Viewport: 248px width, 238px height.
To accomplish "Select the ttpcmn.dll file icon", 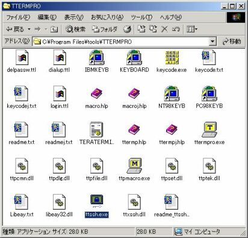I will [x=22, y=166].
